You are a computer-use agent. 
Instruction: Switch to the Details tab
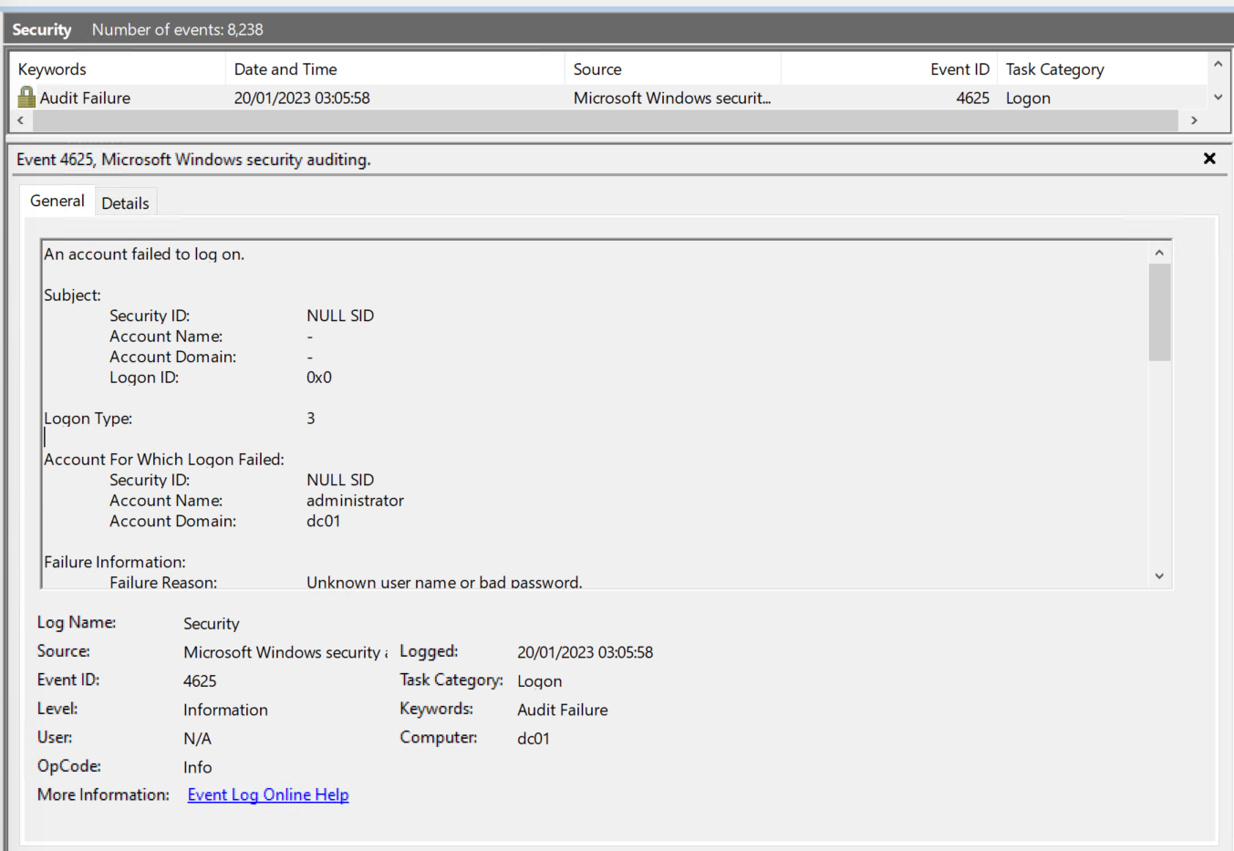[x=126, y=202]
